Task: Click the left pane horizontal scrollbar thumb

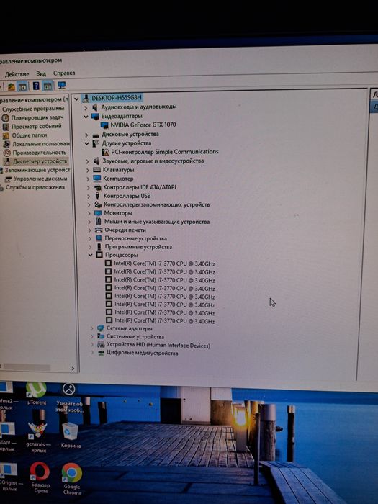Action: pyautogui.click(x=27, y=367)
